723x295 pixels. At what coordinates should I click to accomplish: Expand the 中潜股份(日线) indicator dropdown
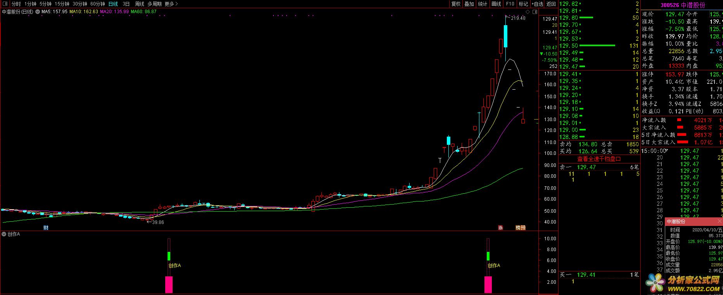point(37,12)
